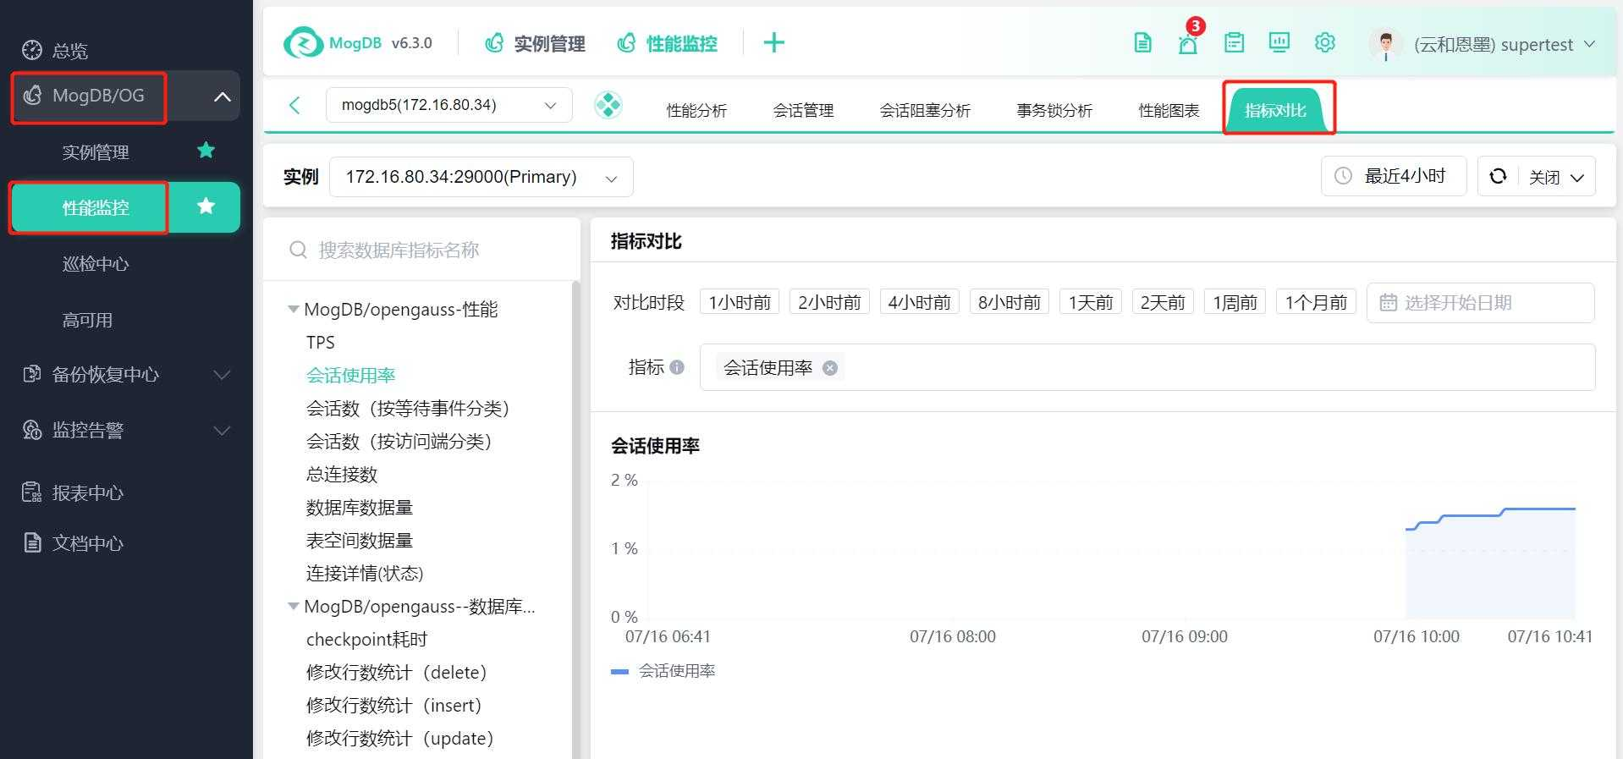The image size is (1623, 759).
Task: Open the document icon in top bar
Action: point(1142,42)
